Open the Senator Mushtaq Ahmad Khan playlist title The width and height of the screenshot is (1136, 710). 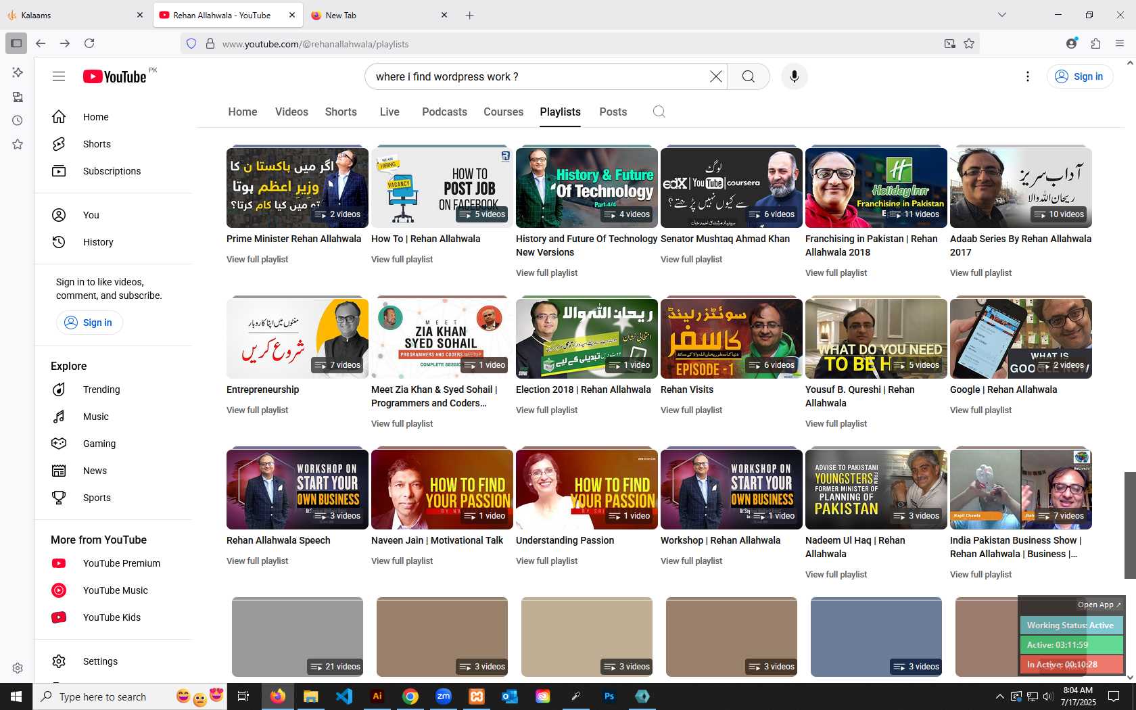point(725,239)
